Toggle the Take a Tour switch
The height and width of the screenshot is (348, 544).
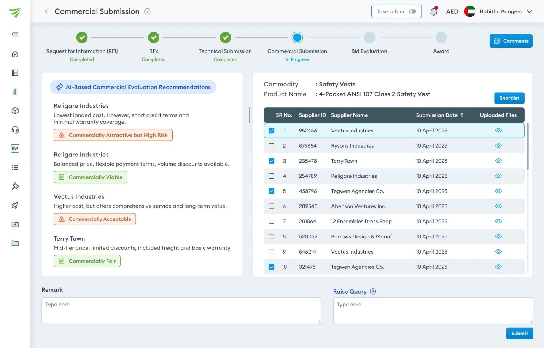[x=412, y=11]
